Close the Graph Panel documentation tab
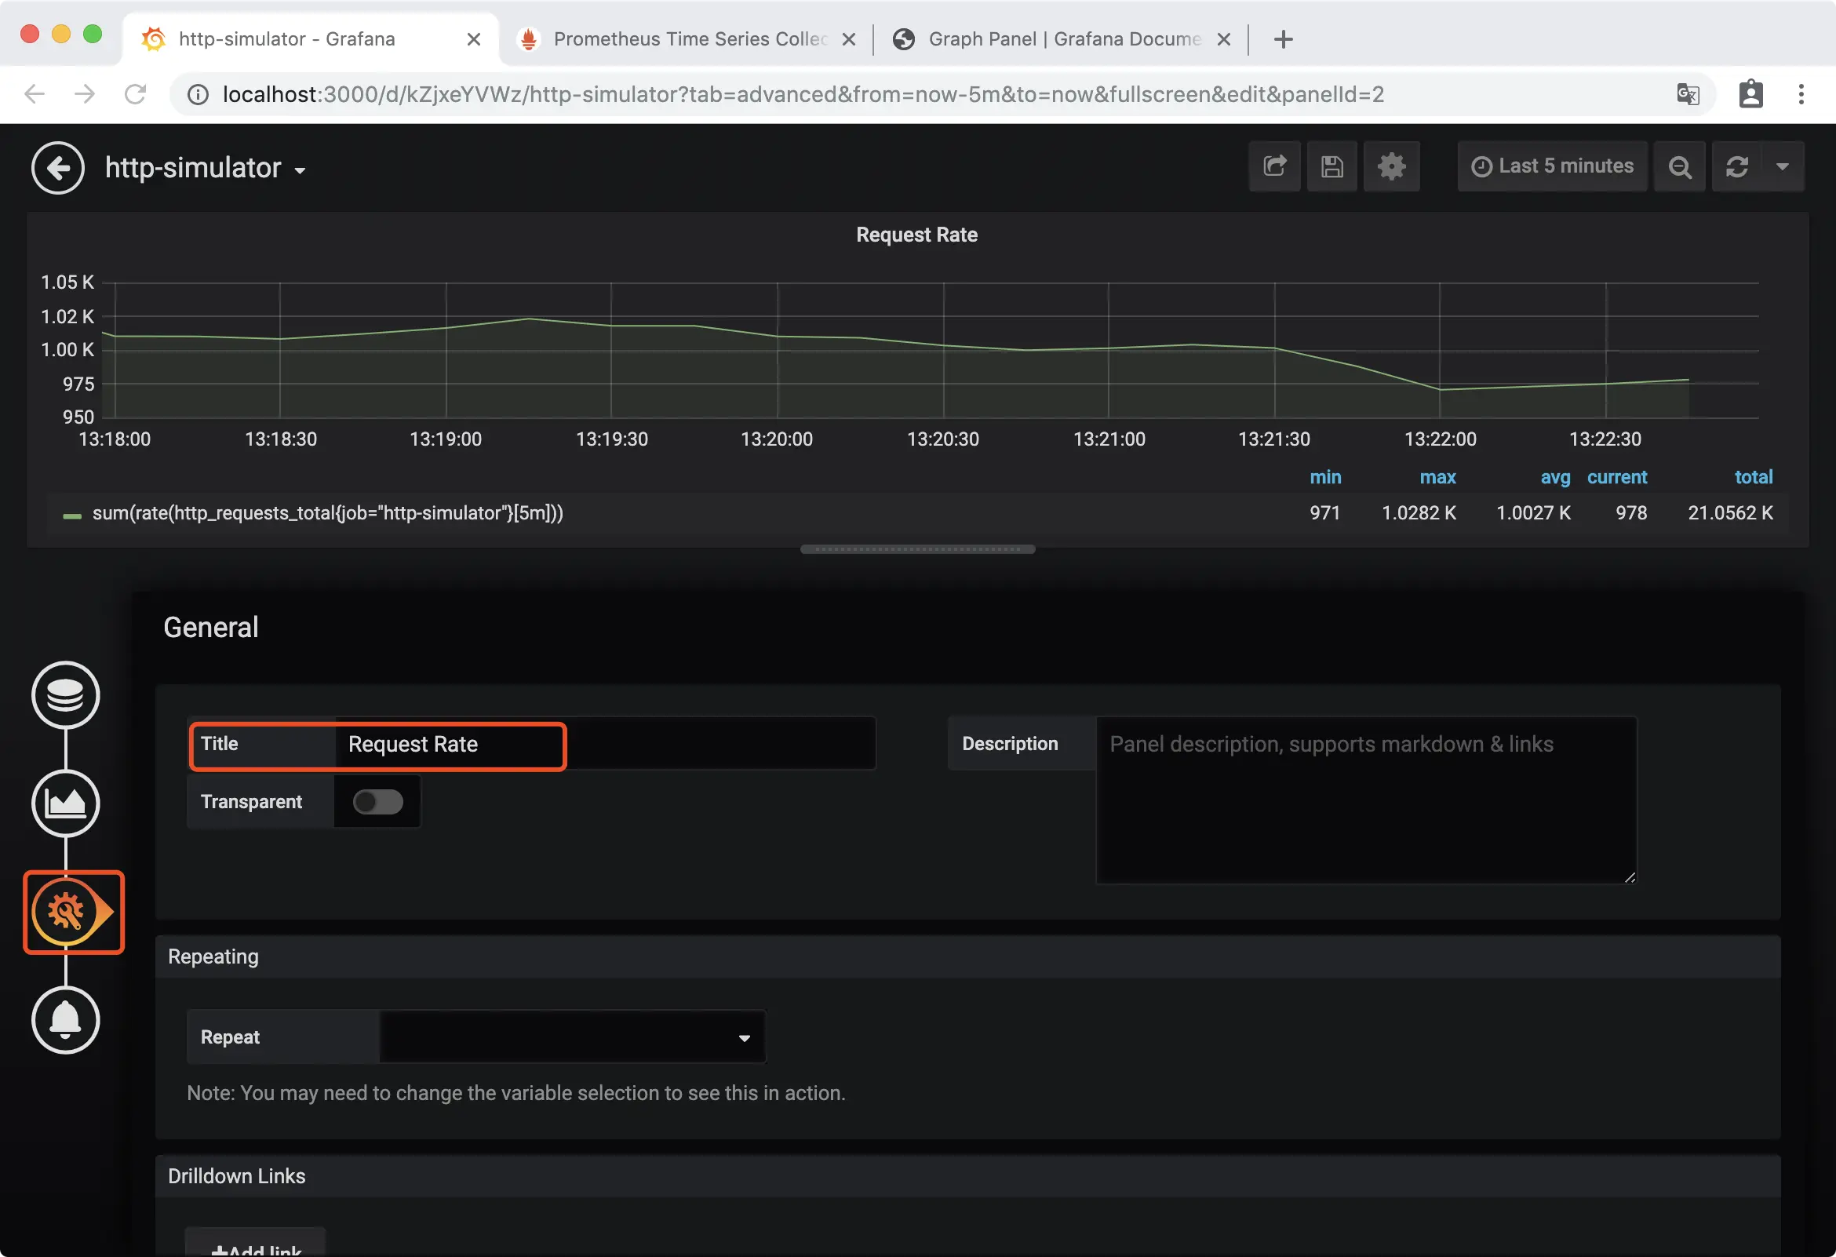This screenshot has height=1257, width=1836. [x=1223, y=38]
